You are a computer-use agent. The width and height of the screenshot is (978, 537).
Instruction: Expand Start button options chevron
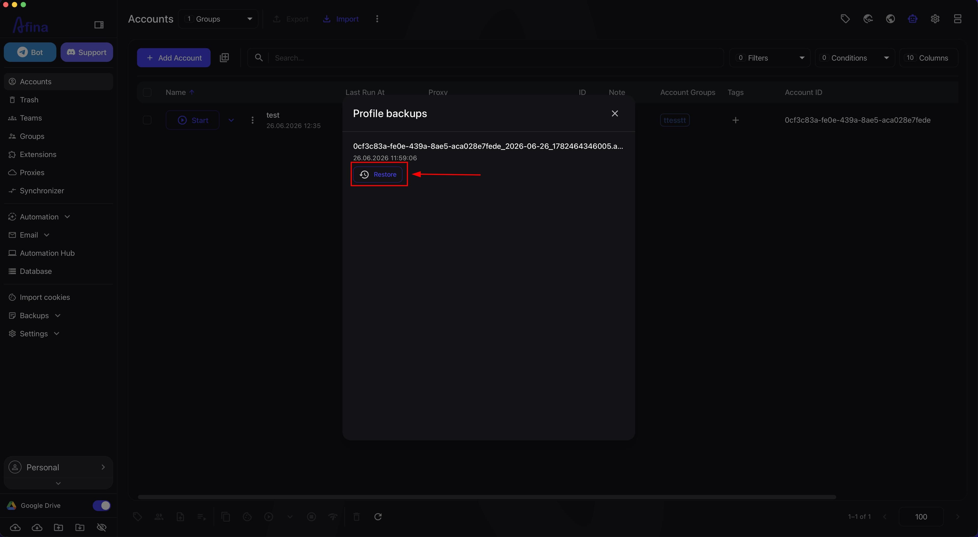pyautogui.click(x=231, y=120)
